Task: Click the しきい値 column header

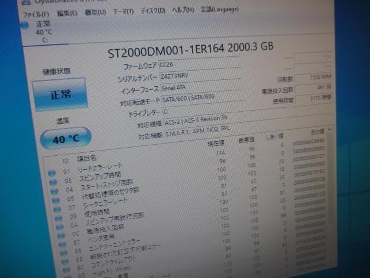Action: point(275,137)
